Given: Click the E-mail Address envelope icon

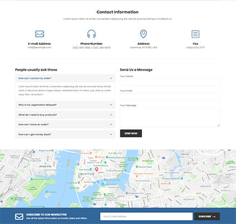Looking at the screenshot, I should coord(40,34).
